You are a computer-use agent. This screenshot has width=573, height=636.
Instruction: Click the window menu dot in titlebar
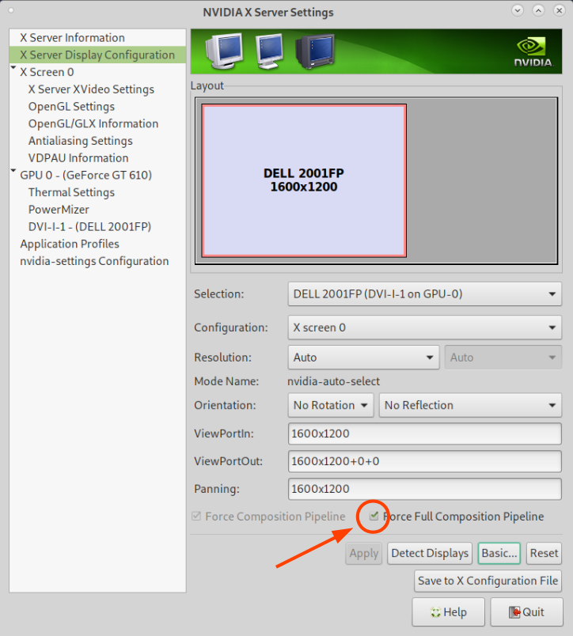11,10
